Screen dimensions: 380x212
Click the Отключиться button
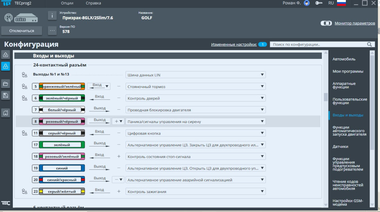tap(21, 31)
